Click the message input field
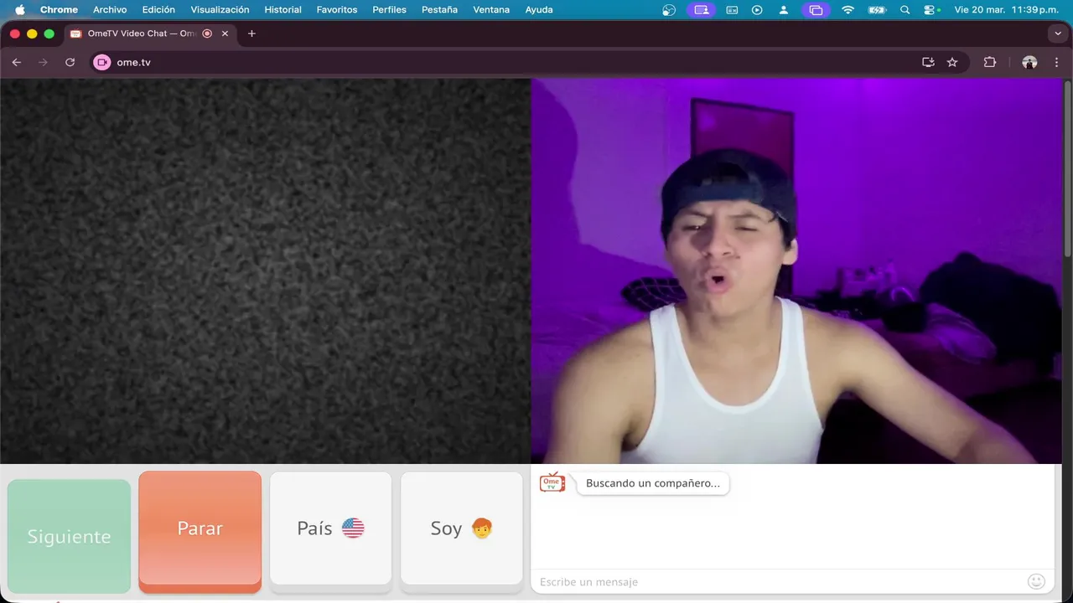This screenshot has width=1073, height=603. [778, 581]
